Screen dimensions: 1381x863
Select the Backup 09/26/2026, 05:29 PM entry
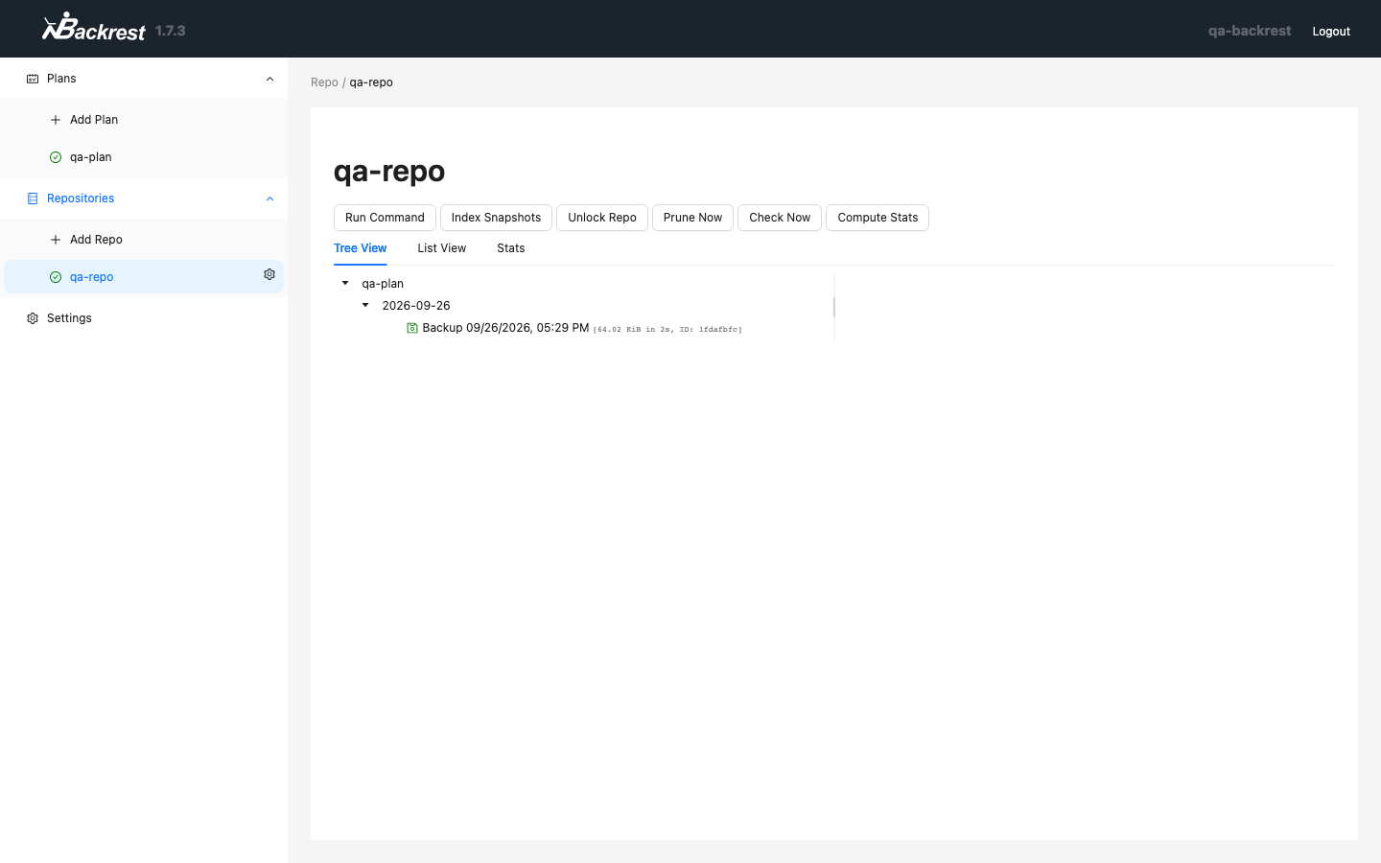pos(505,328)
